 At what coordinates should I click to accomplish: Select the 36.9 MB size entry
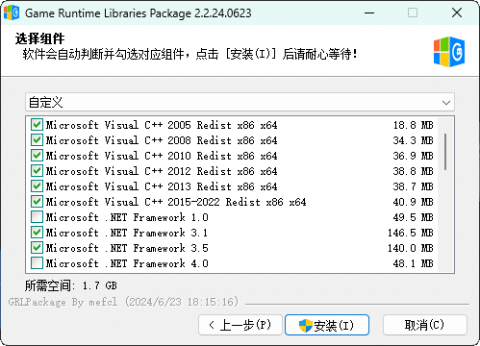[x=413, y=156]
